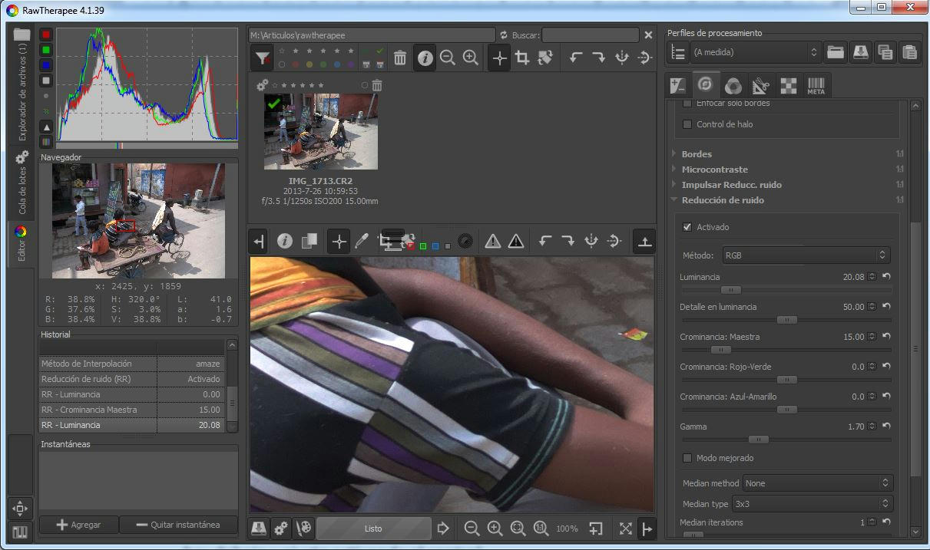
Task: Disable the Activado noise reduction checkbox
Action: [687, 227]
